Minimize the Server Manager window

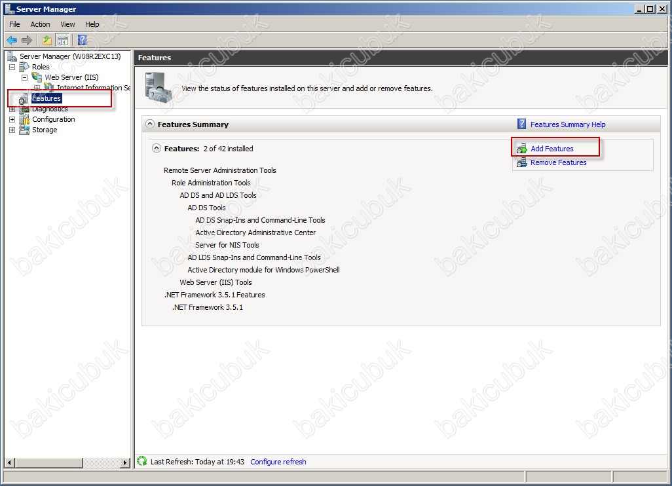639,9
